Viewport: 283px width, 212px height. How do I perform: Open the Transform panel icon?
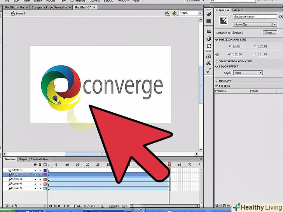click(209, 46)
